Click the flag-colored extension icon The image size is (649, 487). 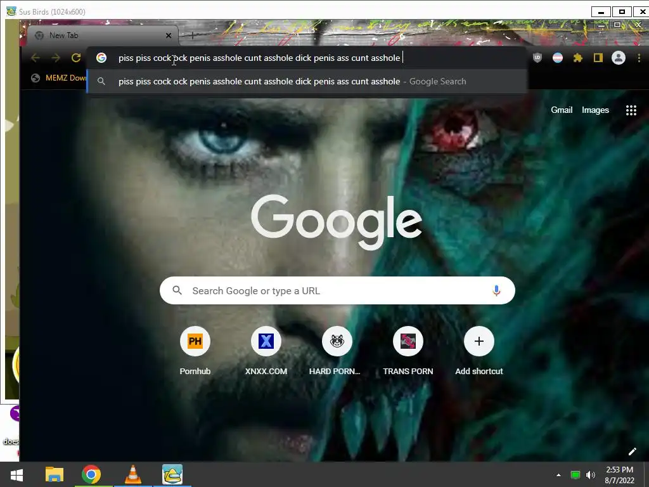(x=558, y=58)
